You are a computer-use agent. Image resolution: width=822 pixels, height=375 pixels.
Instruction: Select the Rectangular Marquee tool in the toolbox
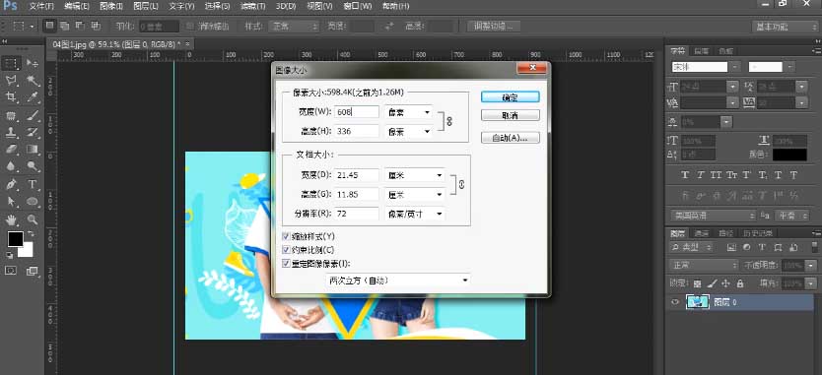[x=12, y=64]
